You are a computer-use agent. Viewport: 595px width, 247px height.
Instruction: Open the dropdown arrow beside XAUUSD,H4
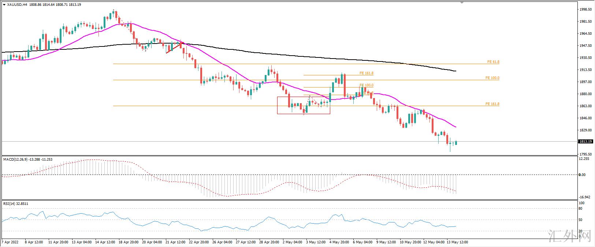(4, 5)
